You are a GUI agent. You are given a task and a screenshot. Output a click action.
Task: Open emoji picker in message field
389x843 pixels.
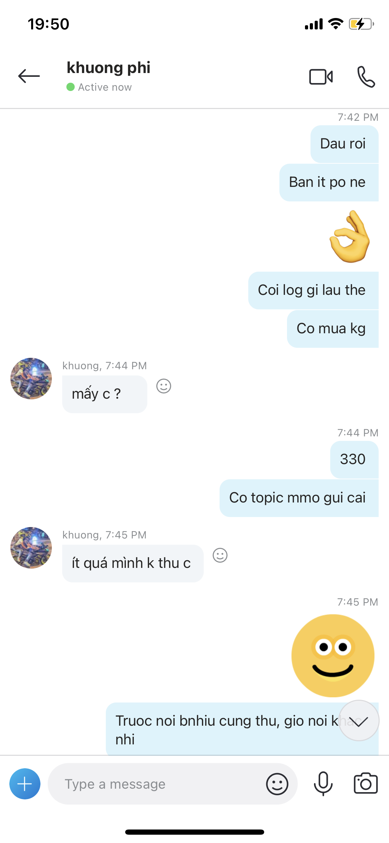(277, 784)
